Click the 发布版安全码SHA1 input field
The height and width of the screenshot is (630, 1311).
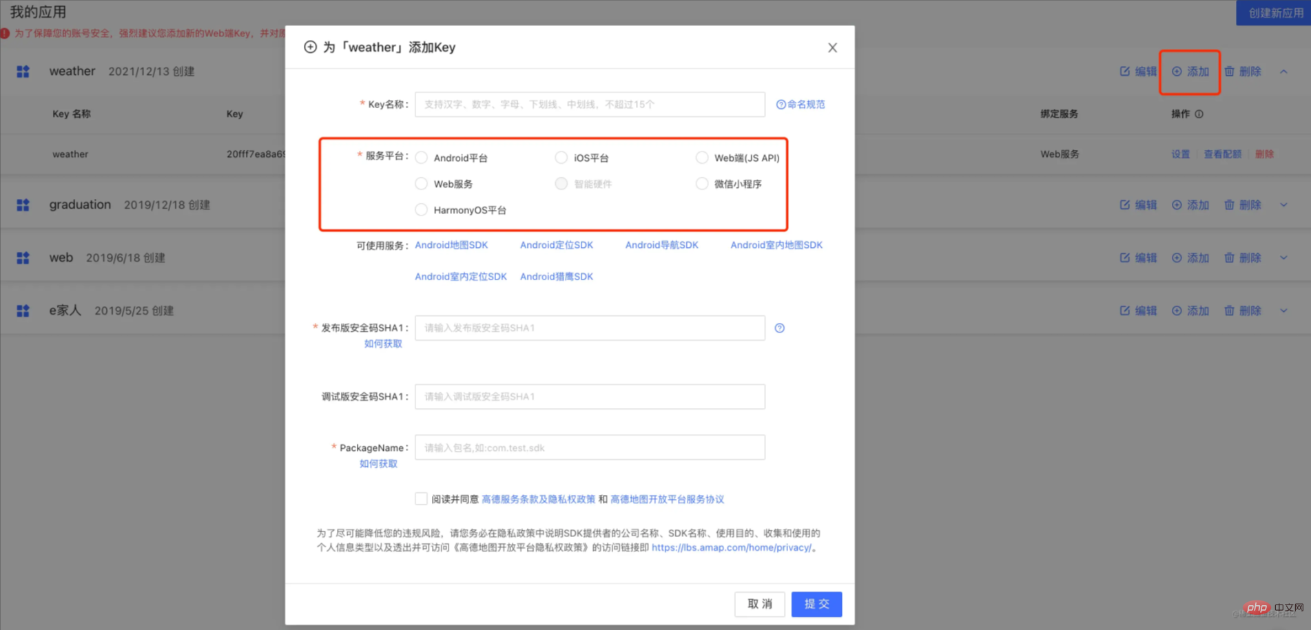click(x=590, y=328)
